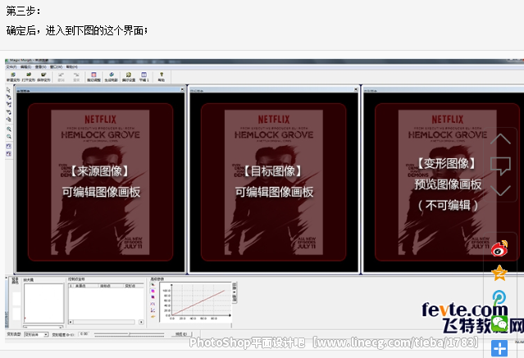Open the 裁切调整 crop adjust tool
The image size is (524, 358).
click(94, 77)
